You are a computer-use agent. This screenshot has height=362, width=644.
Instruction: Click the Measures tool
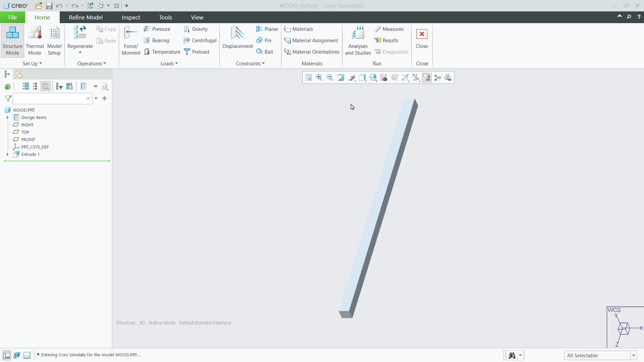pos(389,29)
